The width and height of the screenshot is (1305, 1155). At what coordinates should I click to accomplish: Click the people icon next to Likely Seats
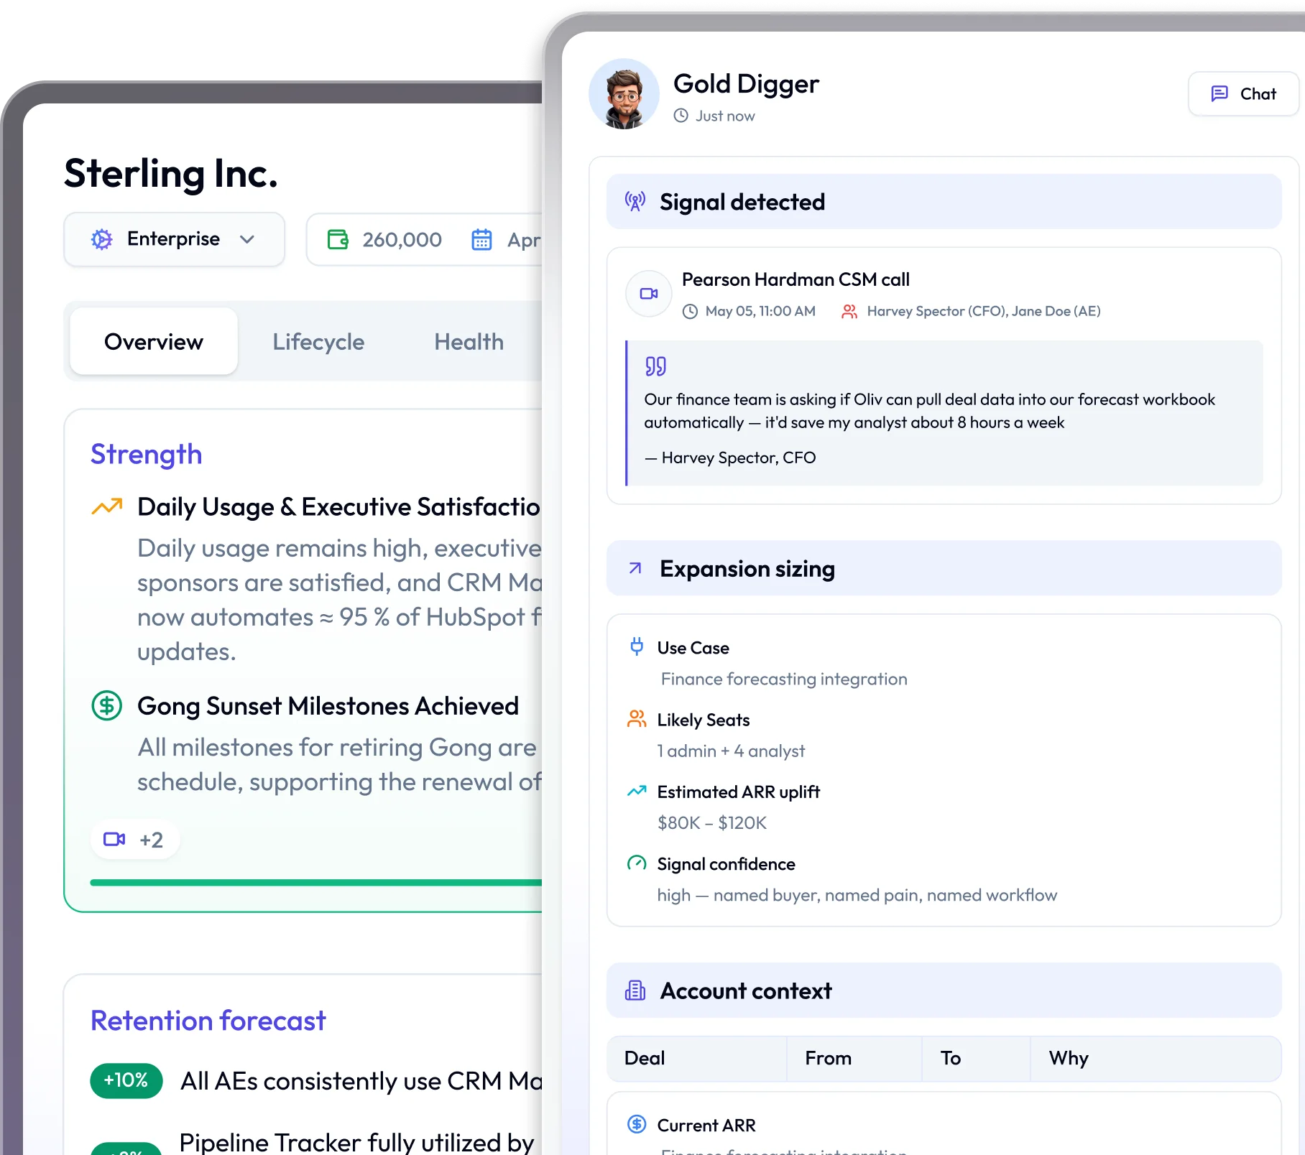point(637,719)
